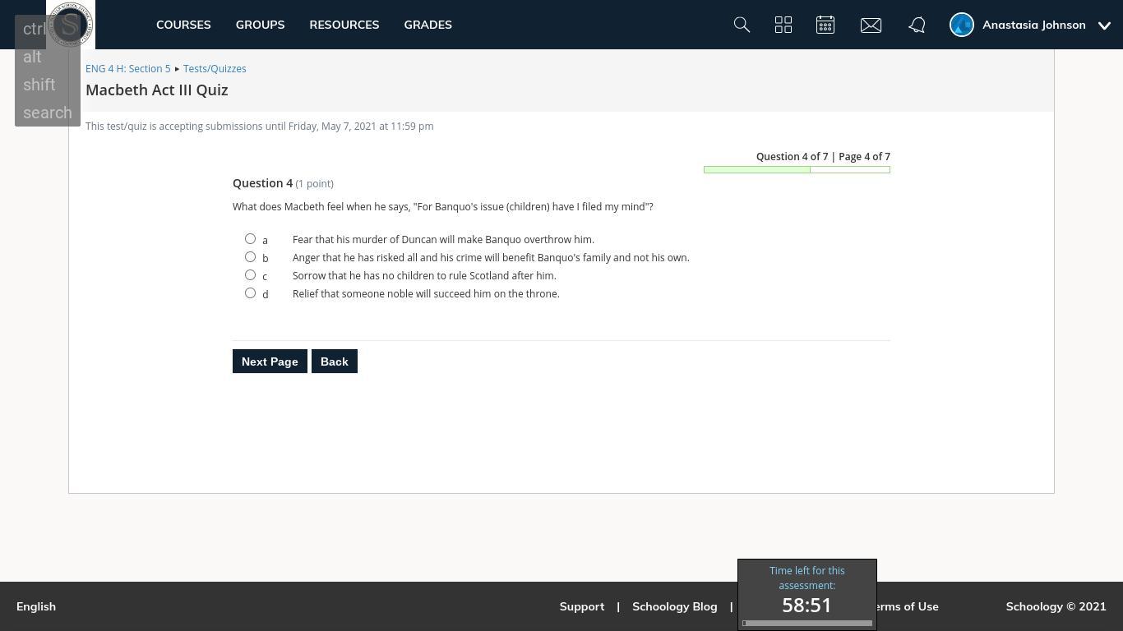This screenshot has height=631, width=1123.
Task: Open Tests/Quizzes breadcrumb link
Action: pos(215,69)
